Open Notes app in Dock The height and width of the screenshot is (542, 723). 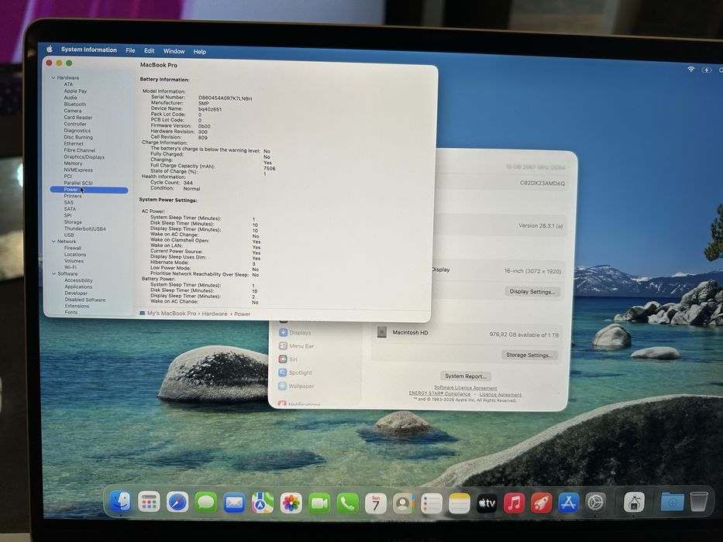click(x=460, y=504)
